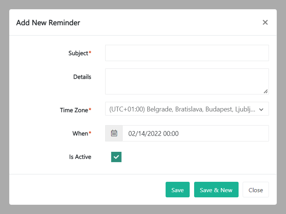
Task: Click the Details field label
Action: [82, 77]
